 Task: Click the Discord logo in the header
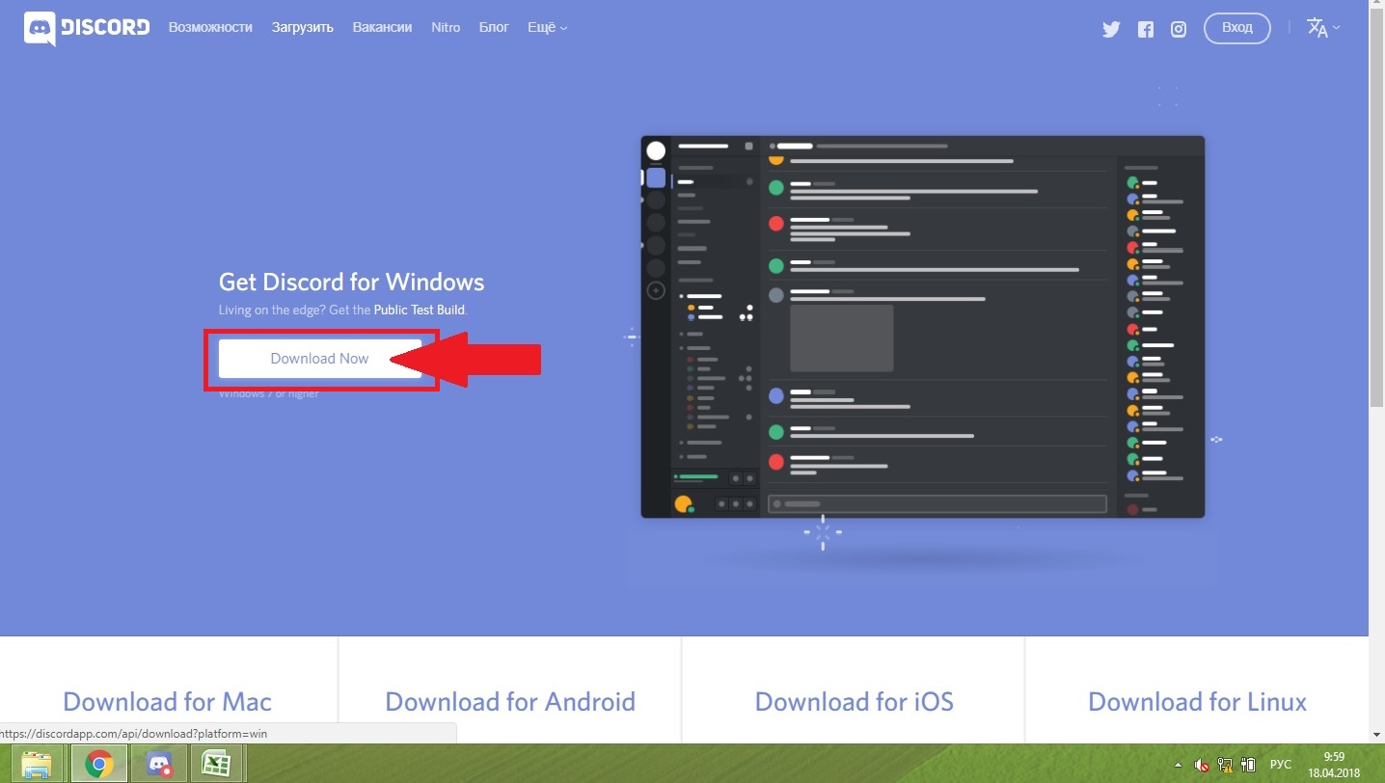pos(87,28)
